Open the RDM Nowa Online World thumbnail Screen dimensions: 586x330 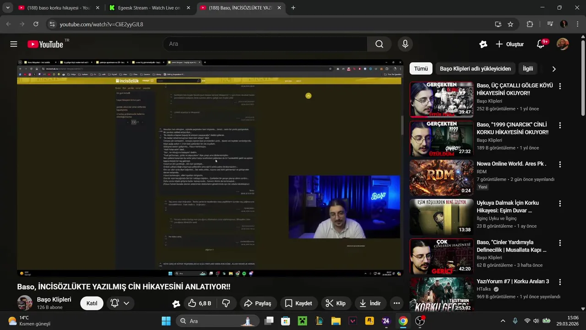pyautogui.click(x=441, y=178)
